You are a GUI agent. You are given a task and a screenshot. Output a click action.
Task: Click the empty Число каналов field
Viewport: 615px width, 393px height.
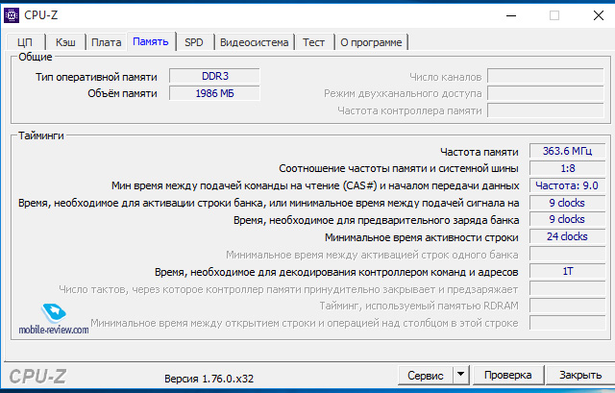(546, 76)
